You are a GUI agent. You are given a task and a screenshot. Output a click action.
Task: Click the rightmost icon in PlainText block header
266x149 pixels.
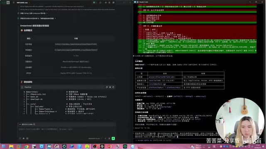click(x=113, y=87)
